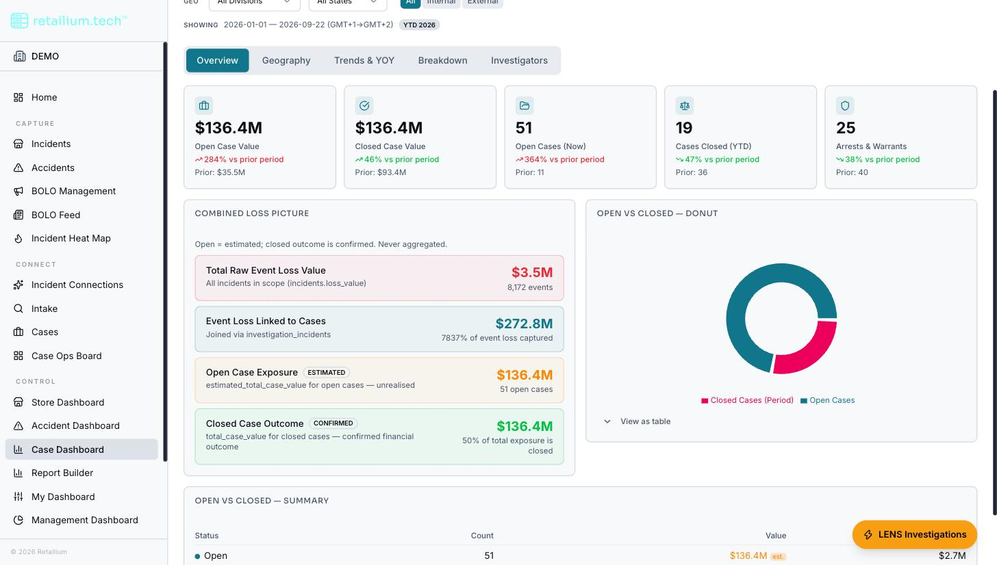This screenshot has width=997, height=565.
Task: Click the My Dashboard sliders icon
Action: [18, 497]
